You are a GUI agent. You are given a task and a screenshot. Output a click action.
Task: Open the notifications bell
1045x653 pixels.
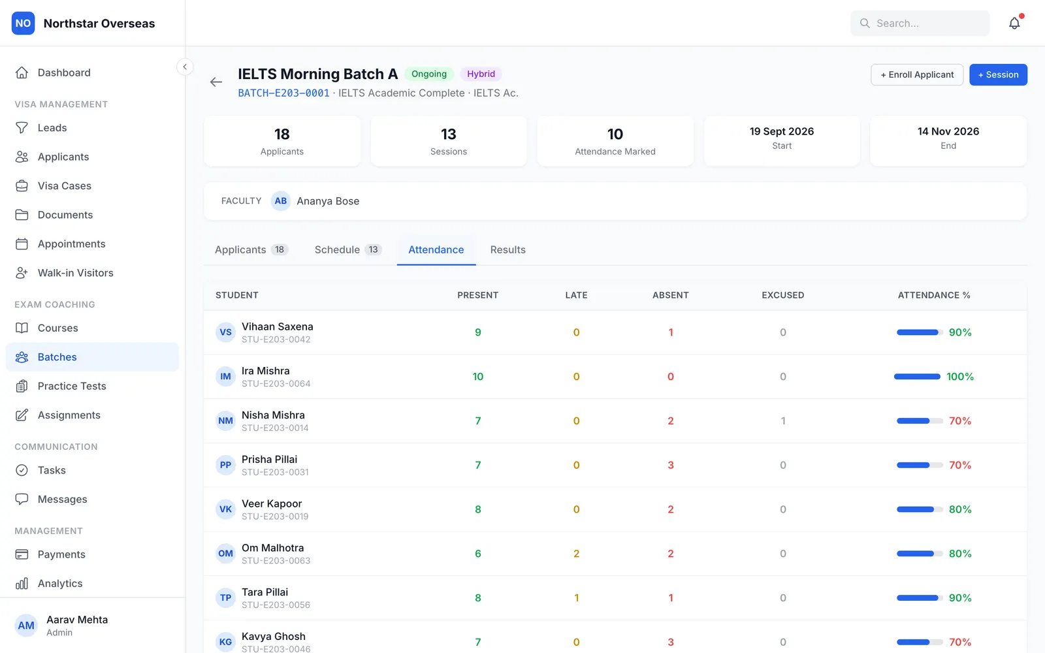(1014, 24)
